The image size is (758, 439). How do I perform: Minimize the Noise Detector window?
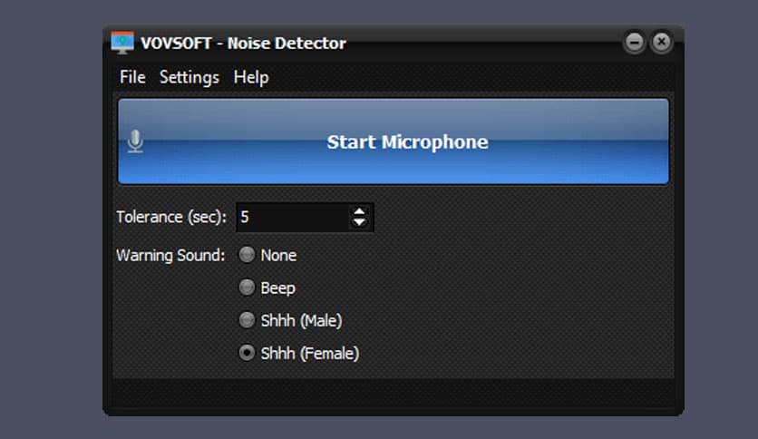[x=635, y=42]
